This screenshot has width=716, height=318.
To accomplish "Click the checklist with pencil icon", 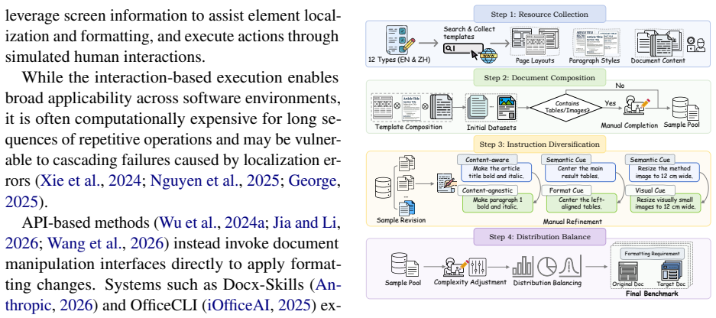I will [x=400, y=41].
